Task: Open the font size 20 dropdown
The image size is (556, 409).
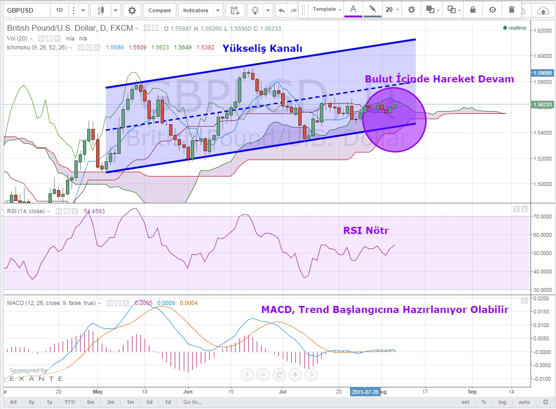Action: [x=392, y=9]
